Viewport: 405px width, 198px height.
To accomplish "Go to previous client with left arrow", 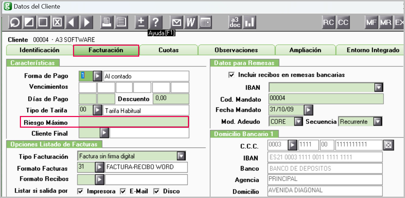I will click(72, 23).
